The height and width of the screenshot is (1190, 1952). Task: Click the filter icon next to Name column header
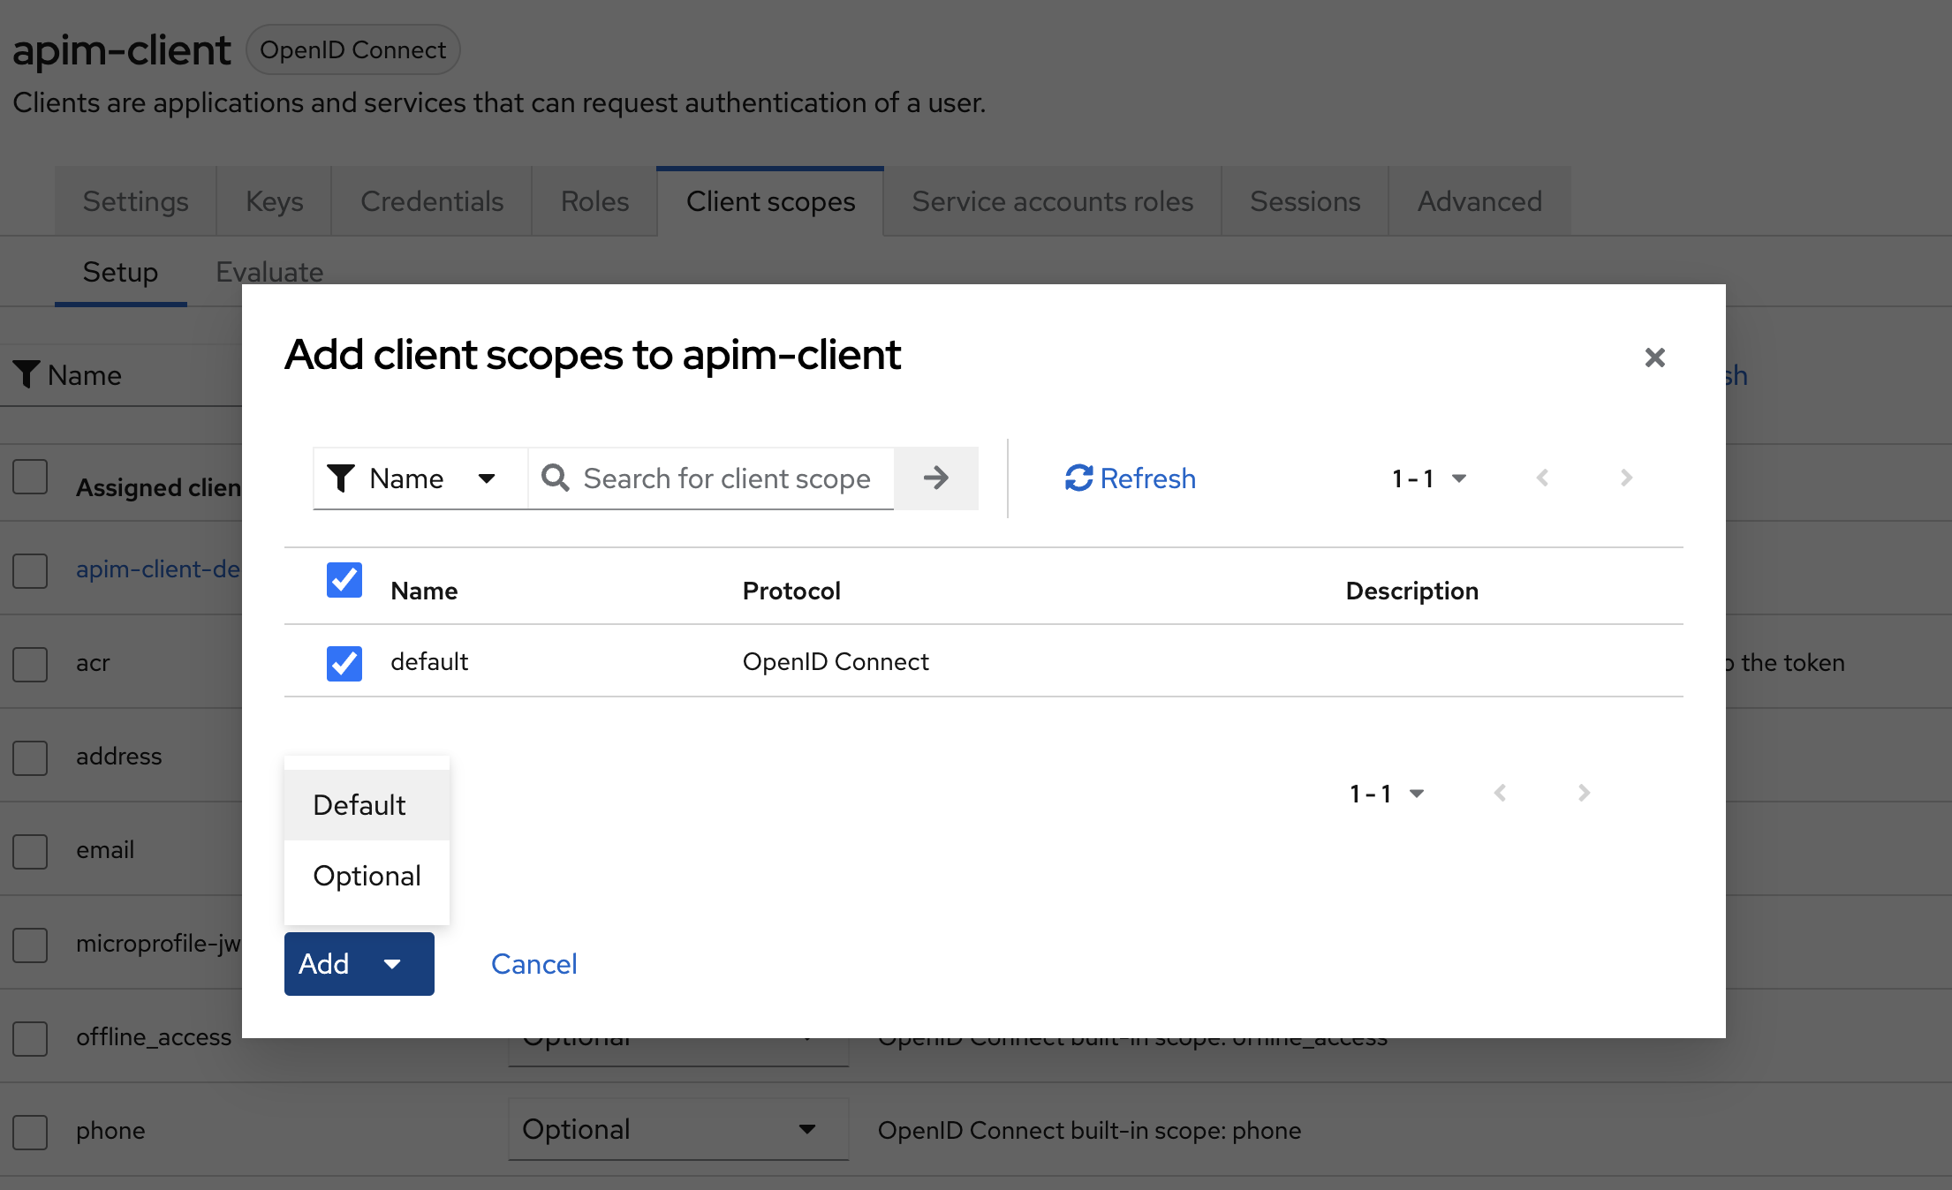point(26,374)
